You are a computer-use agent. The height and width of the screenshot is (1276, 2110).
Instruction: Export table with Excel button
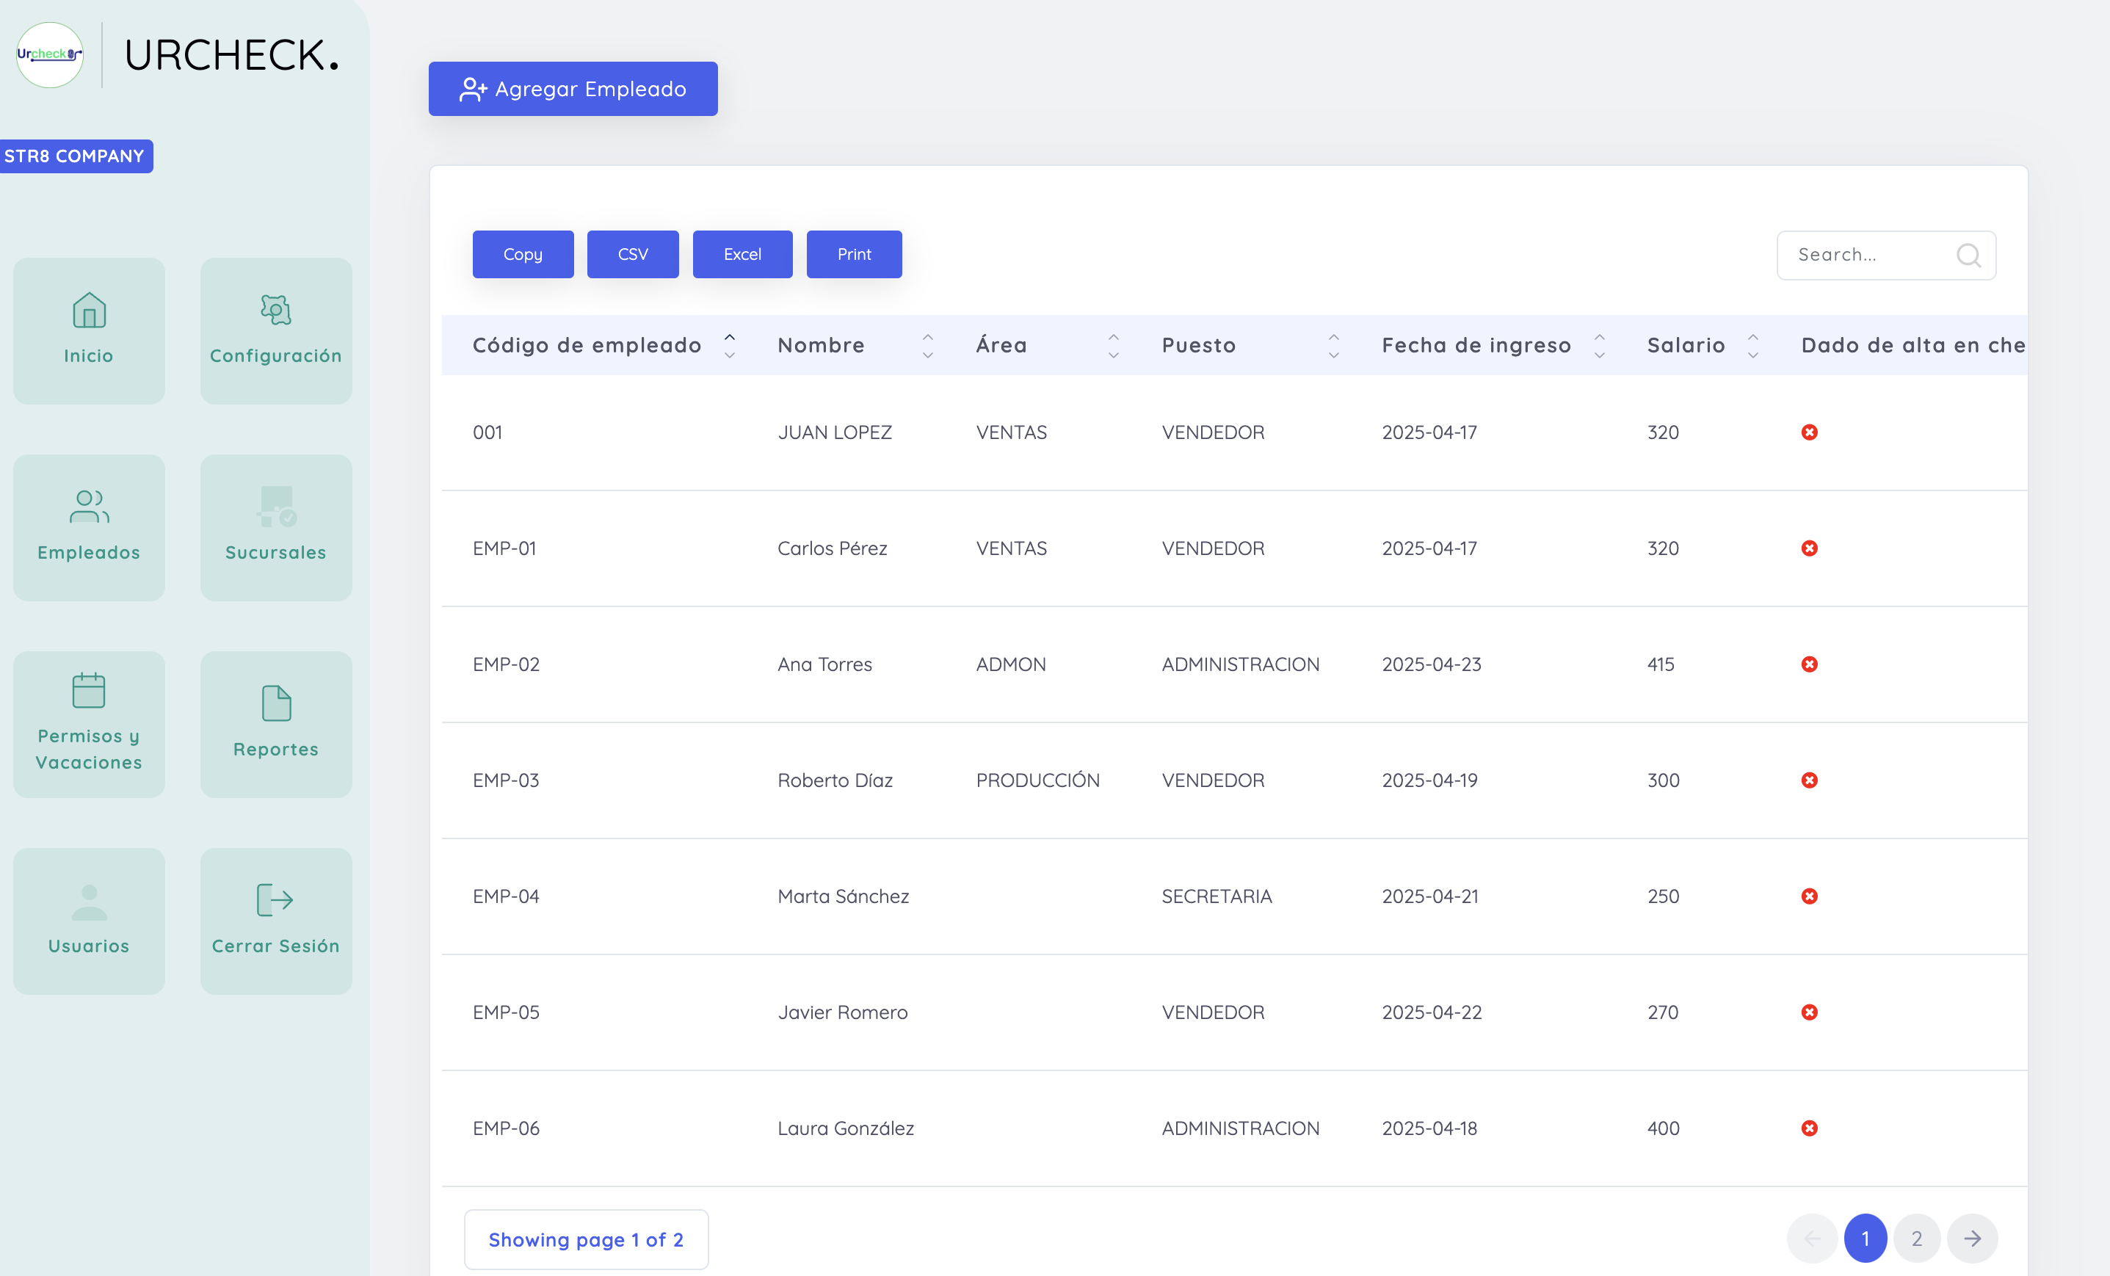[742, 254]
